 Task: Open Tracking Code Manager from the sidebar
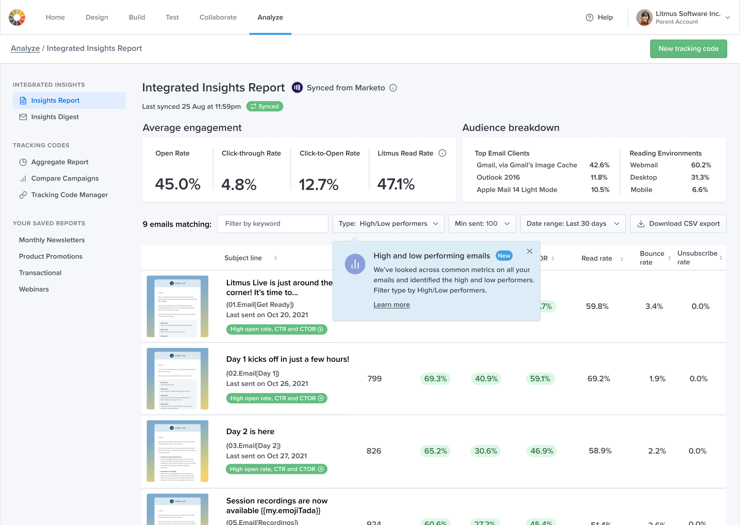point(69,195)
